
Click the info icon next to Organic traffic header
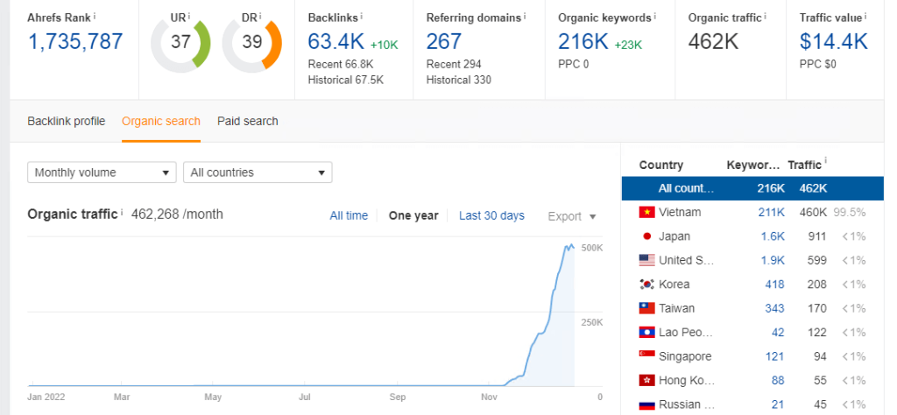click(x=766, y=16)
